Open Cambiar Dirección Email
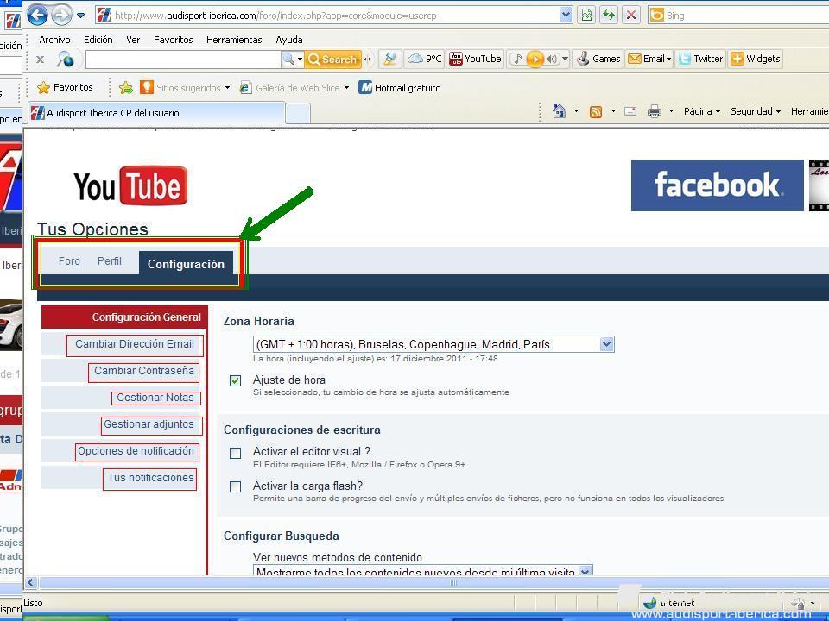Viewport: 829px width, 621px height. pyautogui.click(x=135, y=344)
